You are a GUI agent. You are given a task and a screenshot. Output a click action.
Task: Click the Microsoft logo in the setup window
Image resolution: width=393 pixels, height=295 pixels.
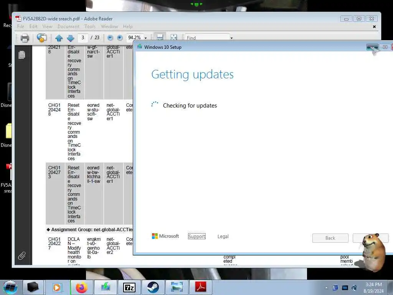pyautogui.click(x=165, y=236)
